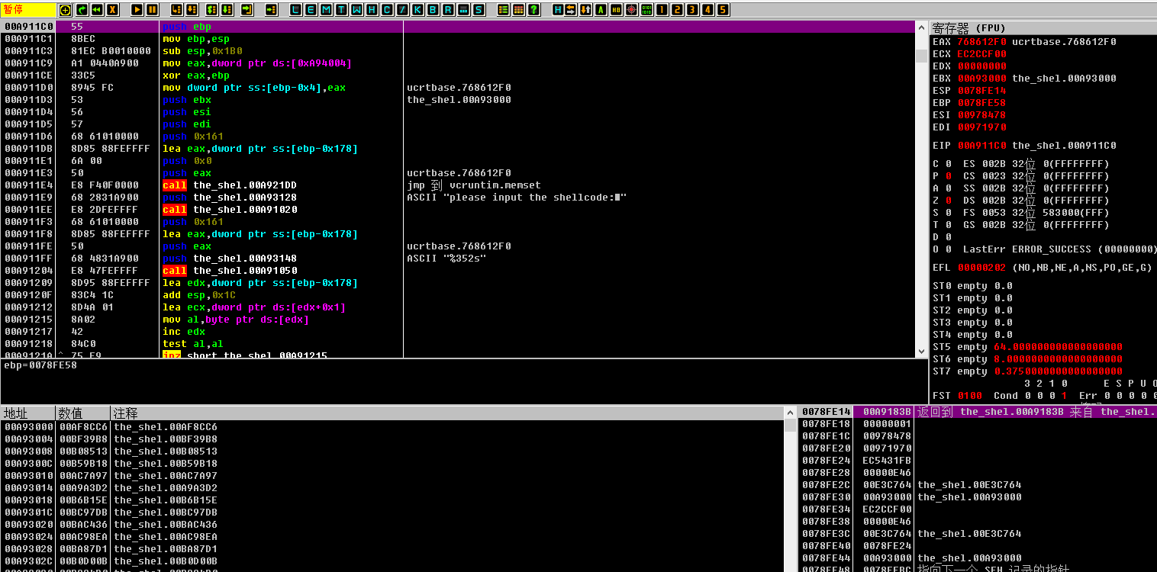Click the orange Step Over icon
Viewport: 1157px width, 572px height.
click(192, 10)
